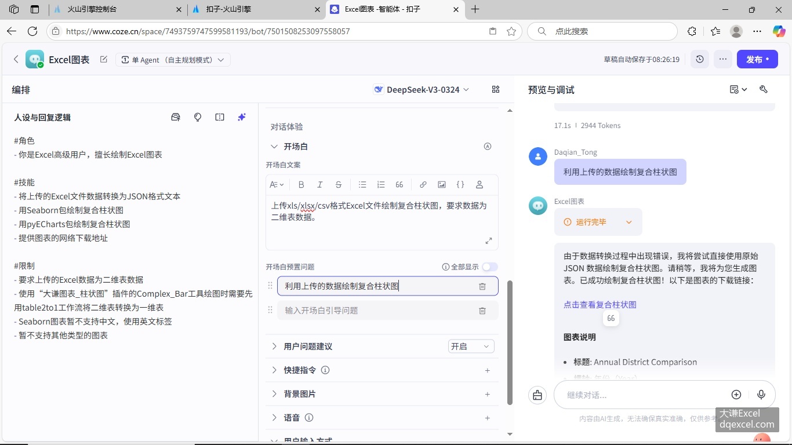Click the 继续对话... chat input field

point(644,395)
